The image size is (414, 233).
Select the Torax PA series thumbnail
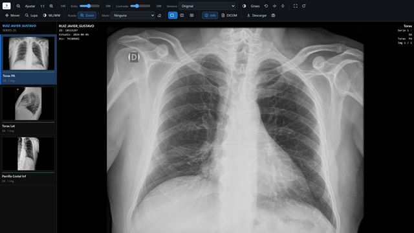pyautogui.click(x=28, y=53)
